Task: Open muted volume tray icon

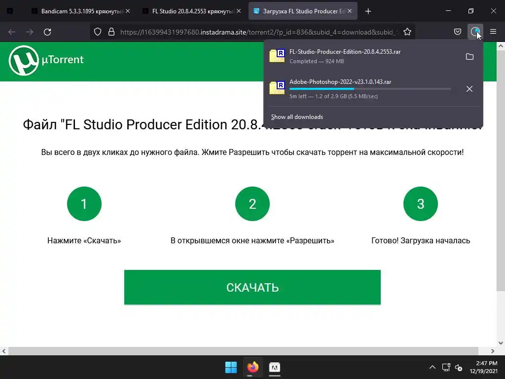Action: point(459,367)
